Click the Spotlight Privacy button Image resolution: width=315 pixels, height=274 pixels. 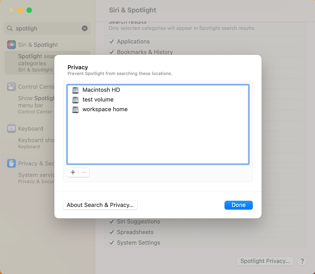265,261
